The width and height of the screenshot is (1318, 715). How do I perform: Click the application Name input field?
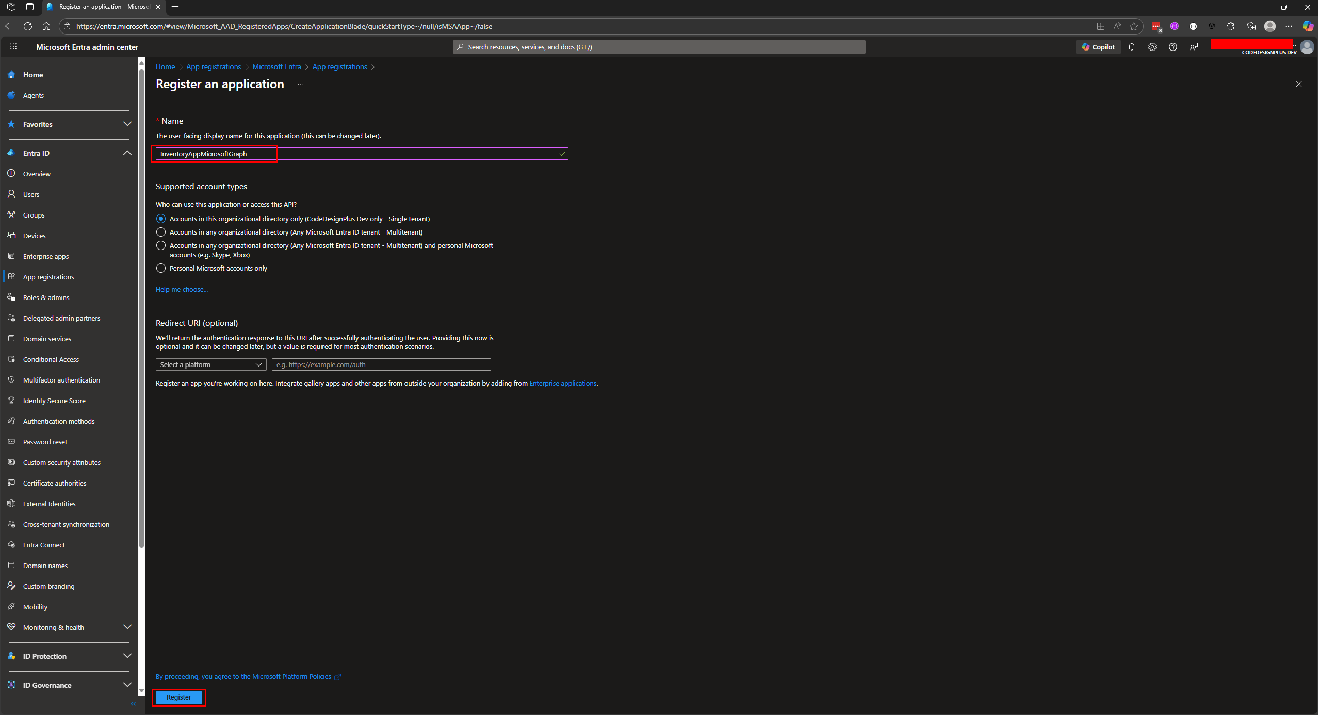tap(362, 154)
